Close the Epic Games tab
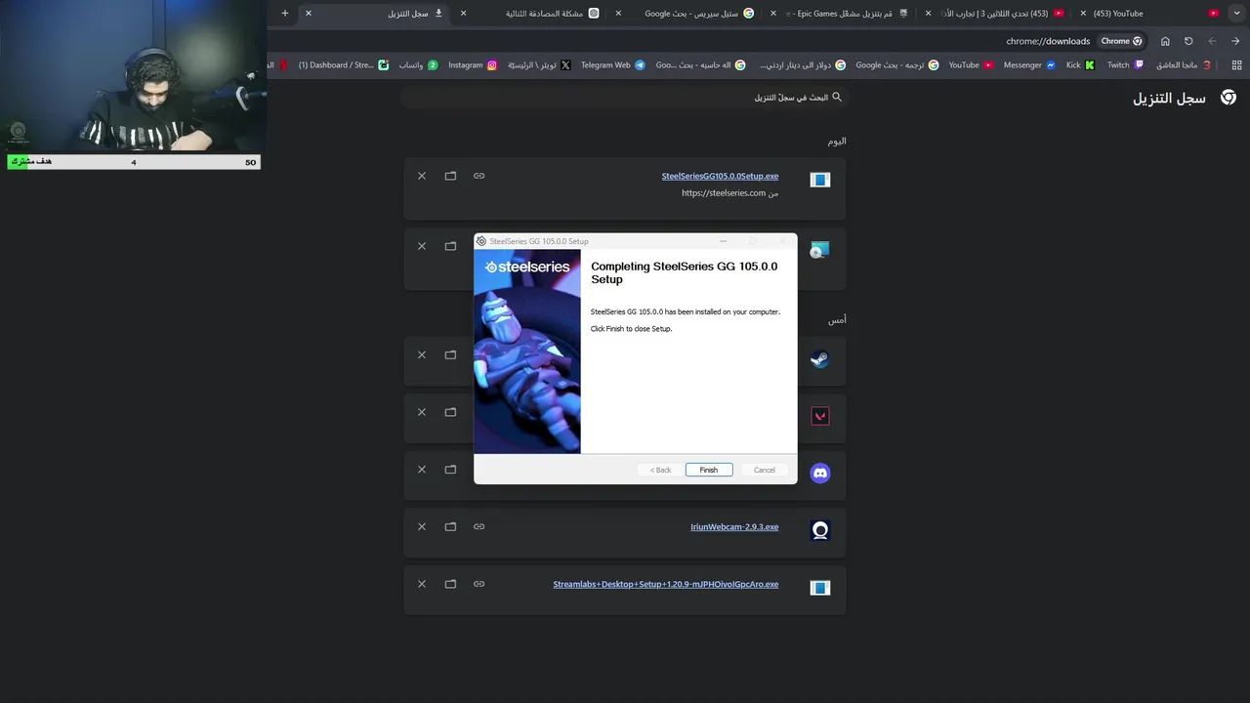 tap(773, 14)
